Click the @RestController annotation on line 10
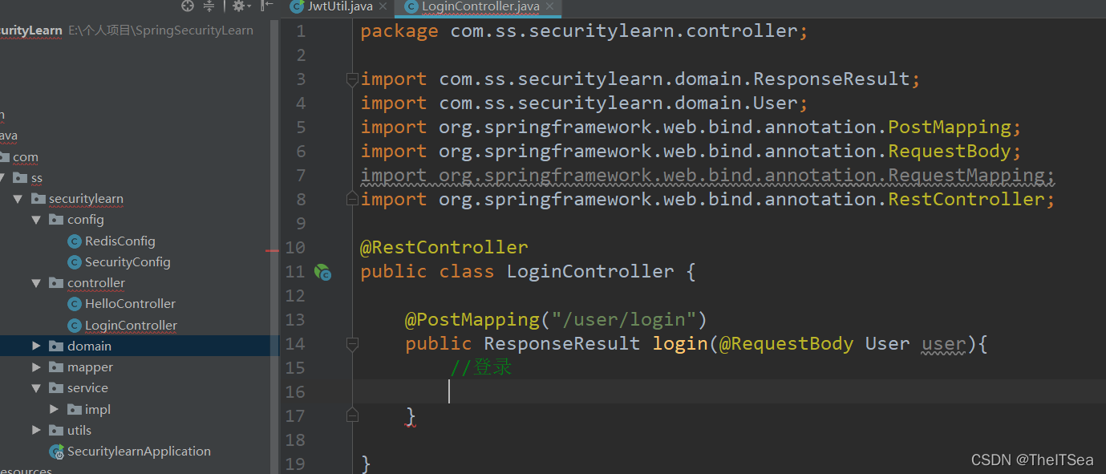 pyautogui.click(x=444, y=247)
